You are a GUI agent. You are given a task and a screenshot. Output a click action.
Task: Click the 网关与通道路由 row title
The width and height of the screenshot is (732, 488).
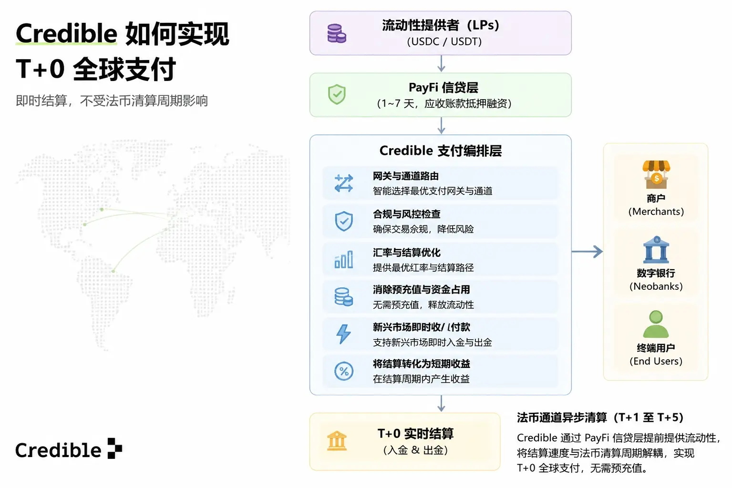click(x=406, y=176)
